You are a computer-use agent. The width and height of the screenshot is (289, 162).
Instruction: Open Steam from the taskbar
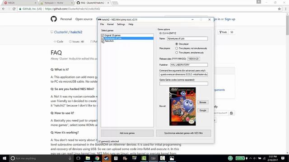click(107, 158)
